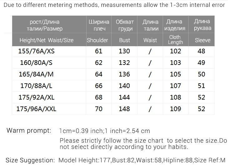Click the shoulder value 70
Viewport: 228px width, 167px height.
(x=99, y=109)
